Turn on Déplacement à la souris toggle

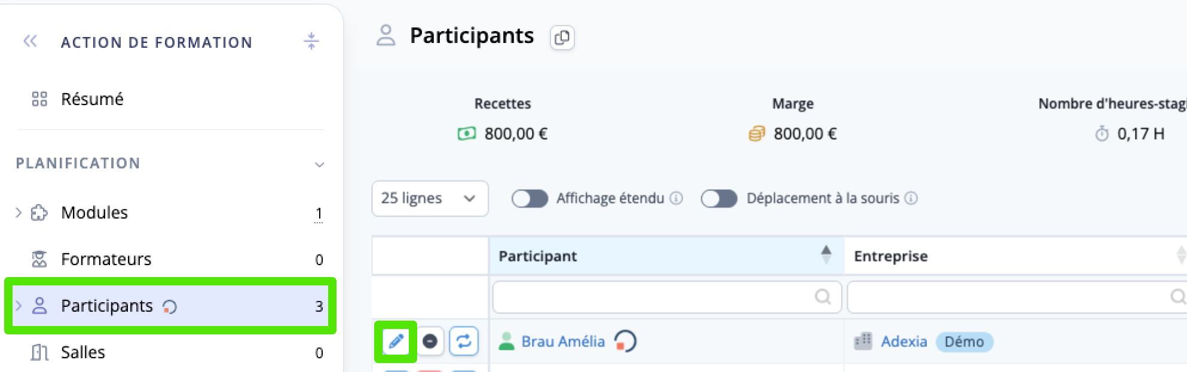[719, 198]
